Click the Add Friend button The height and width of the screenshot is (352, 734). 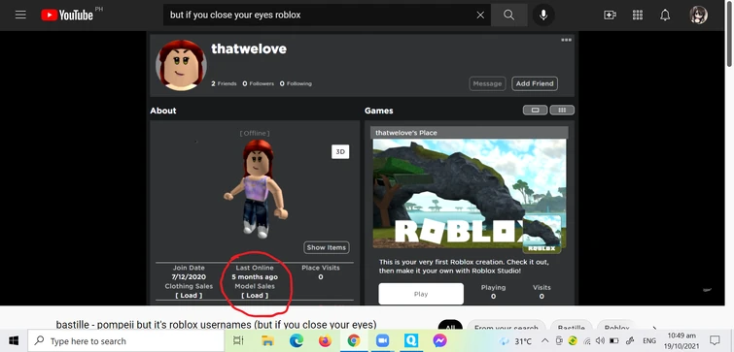535,83
